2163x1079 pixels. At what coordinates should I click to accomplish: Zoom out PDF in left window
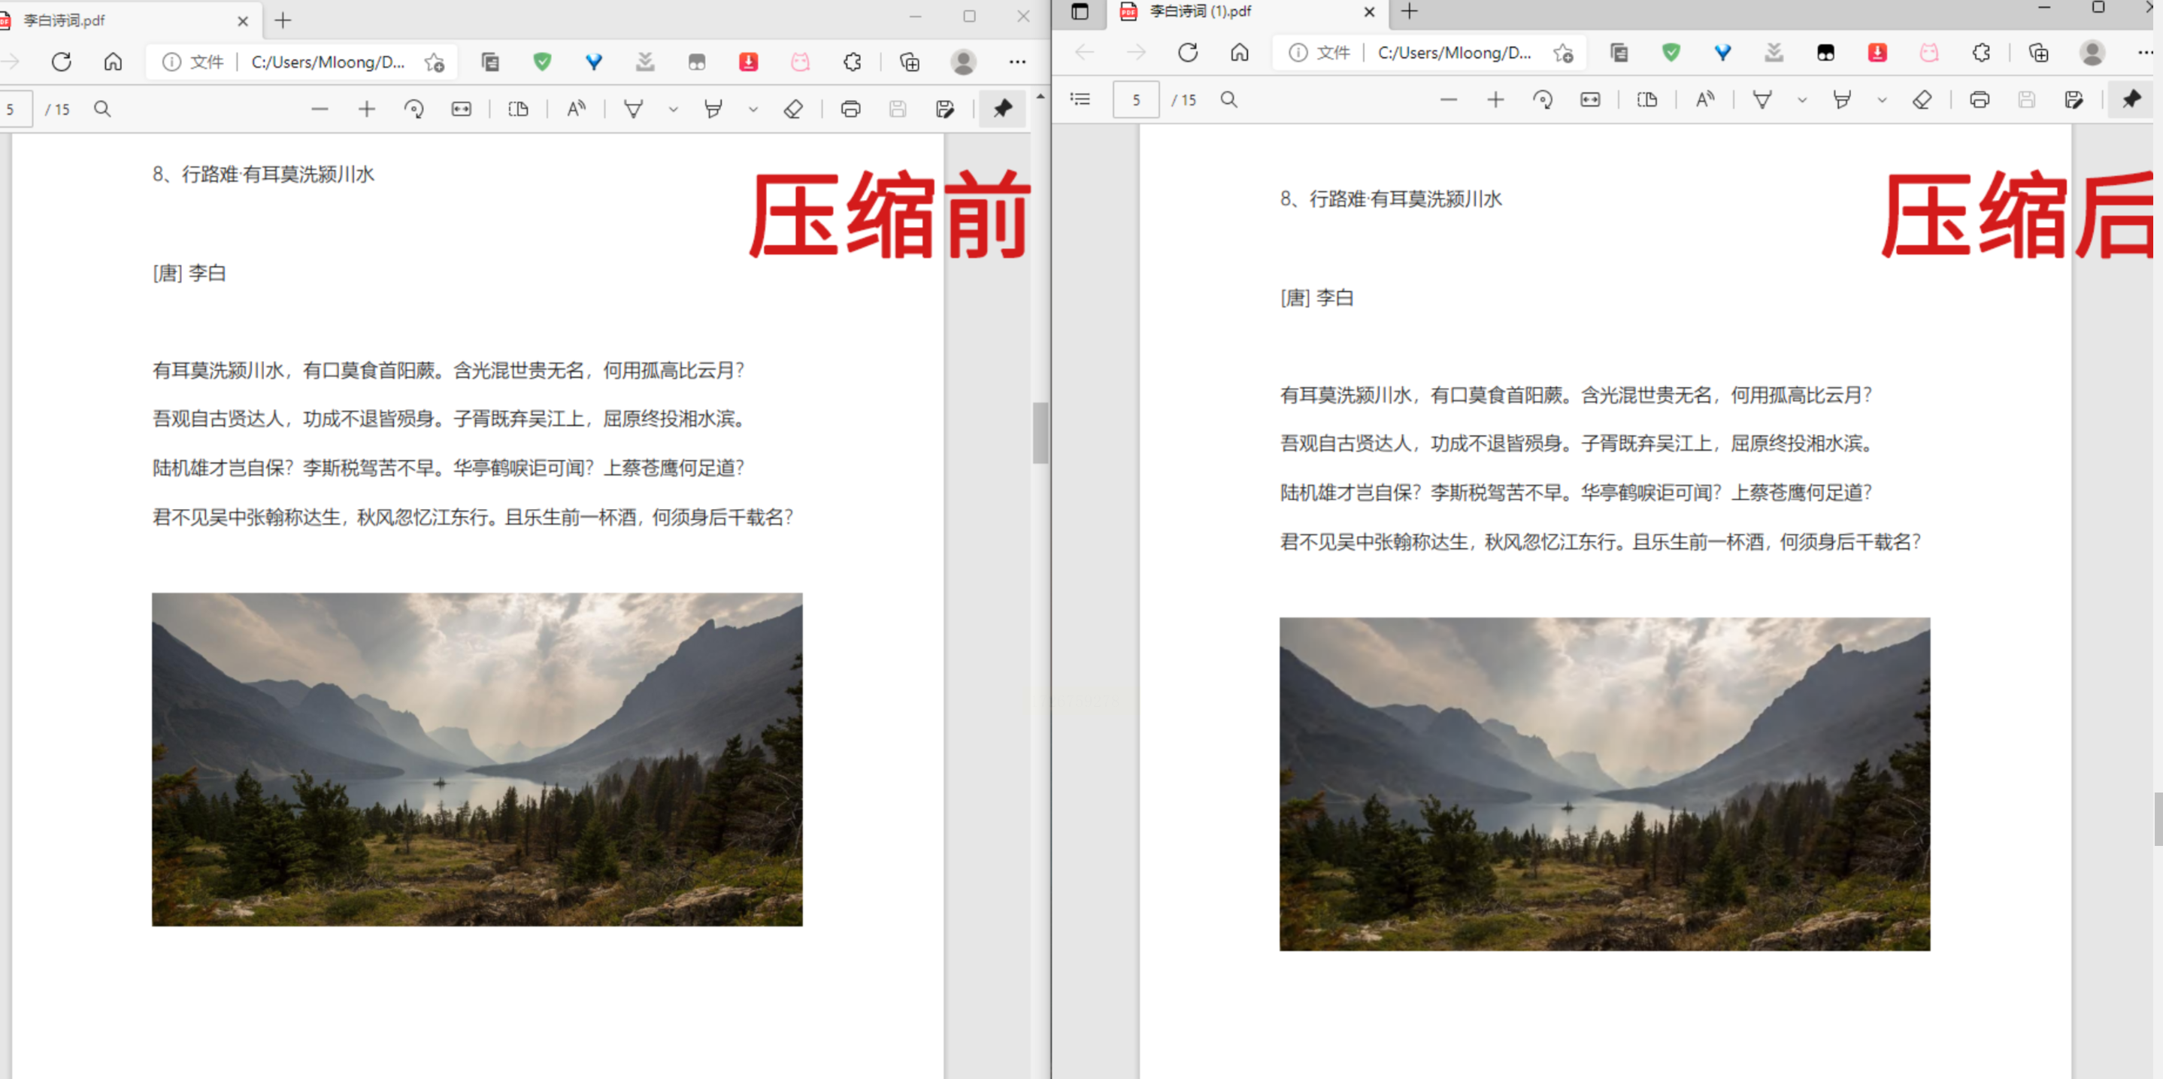coord(319,109)
